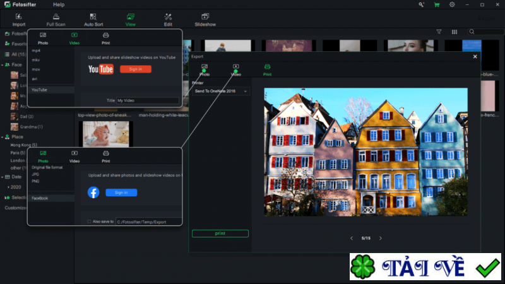Image resolution: width=505 pixels, height=284 pixels.
Task: Start a Full Scan from toolbar
Action: click(56, 19)
